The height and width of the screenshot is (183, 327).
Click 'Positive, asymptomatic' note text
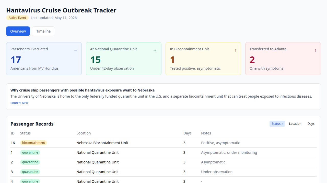[220, 143]
